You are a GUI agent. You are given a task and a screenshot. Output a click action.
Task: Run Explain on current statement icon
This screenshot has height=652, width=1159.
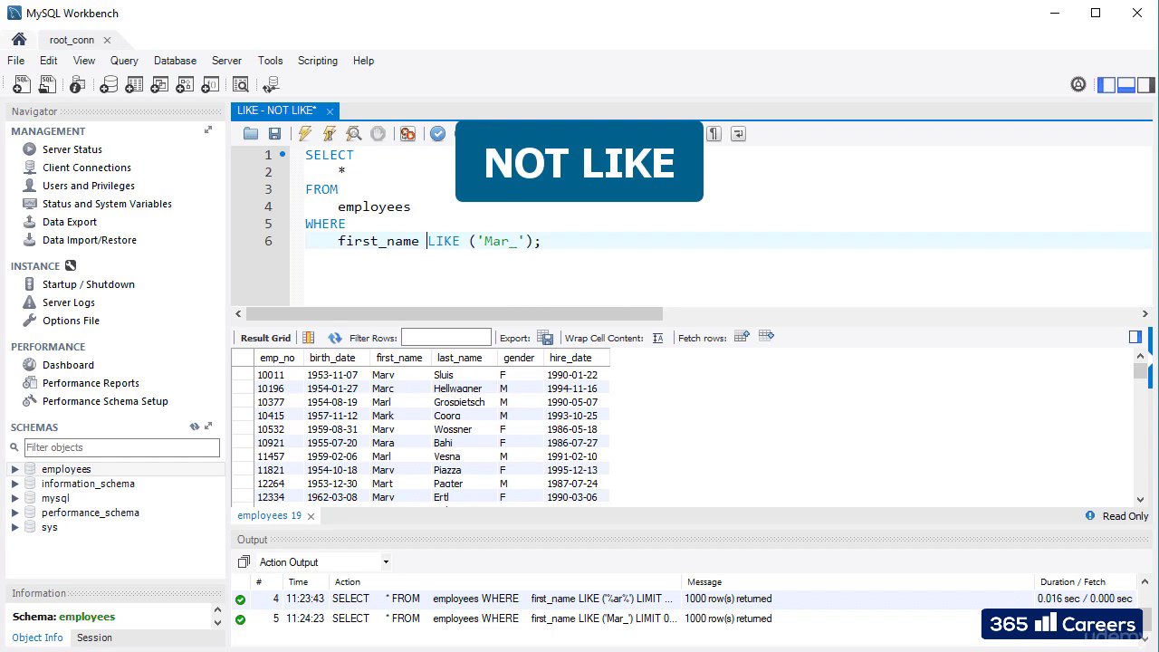[x=354, y=134]
